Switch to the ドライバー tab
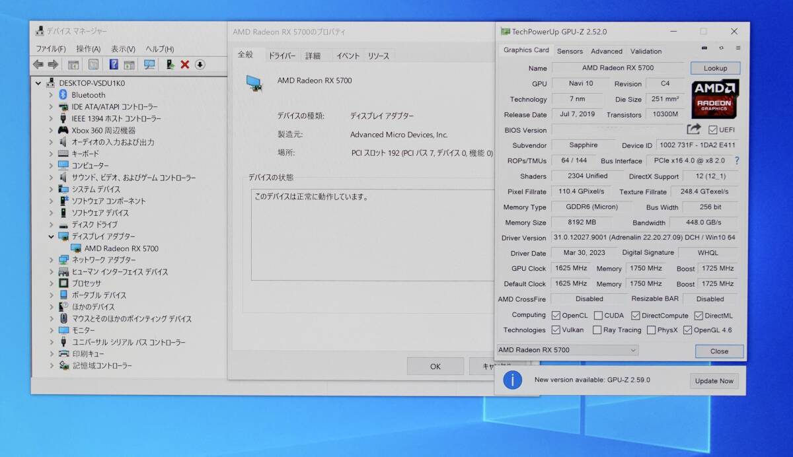This screenshot has width=793, height=457. [x=282, y=56]
